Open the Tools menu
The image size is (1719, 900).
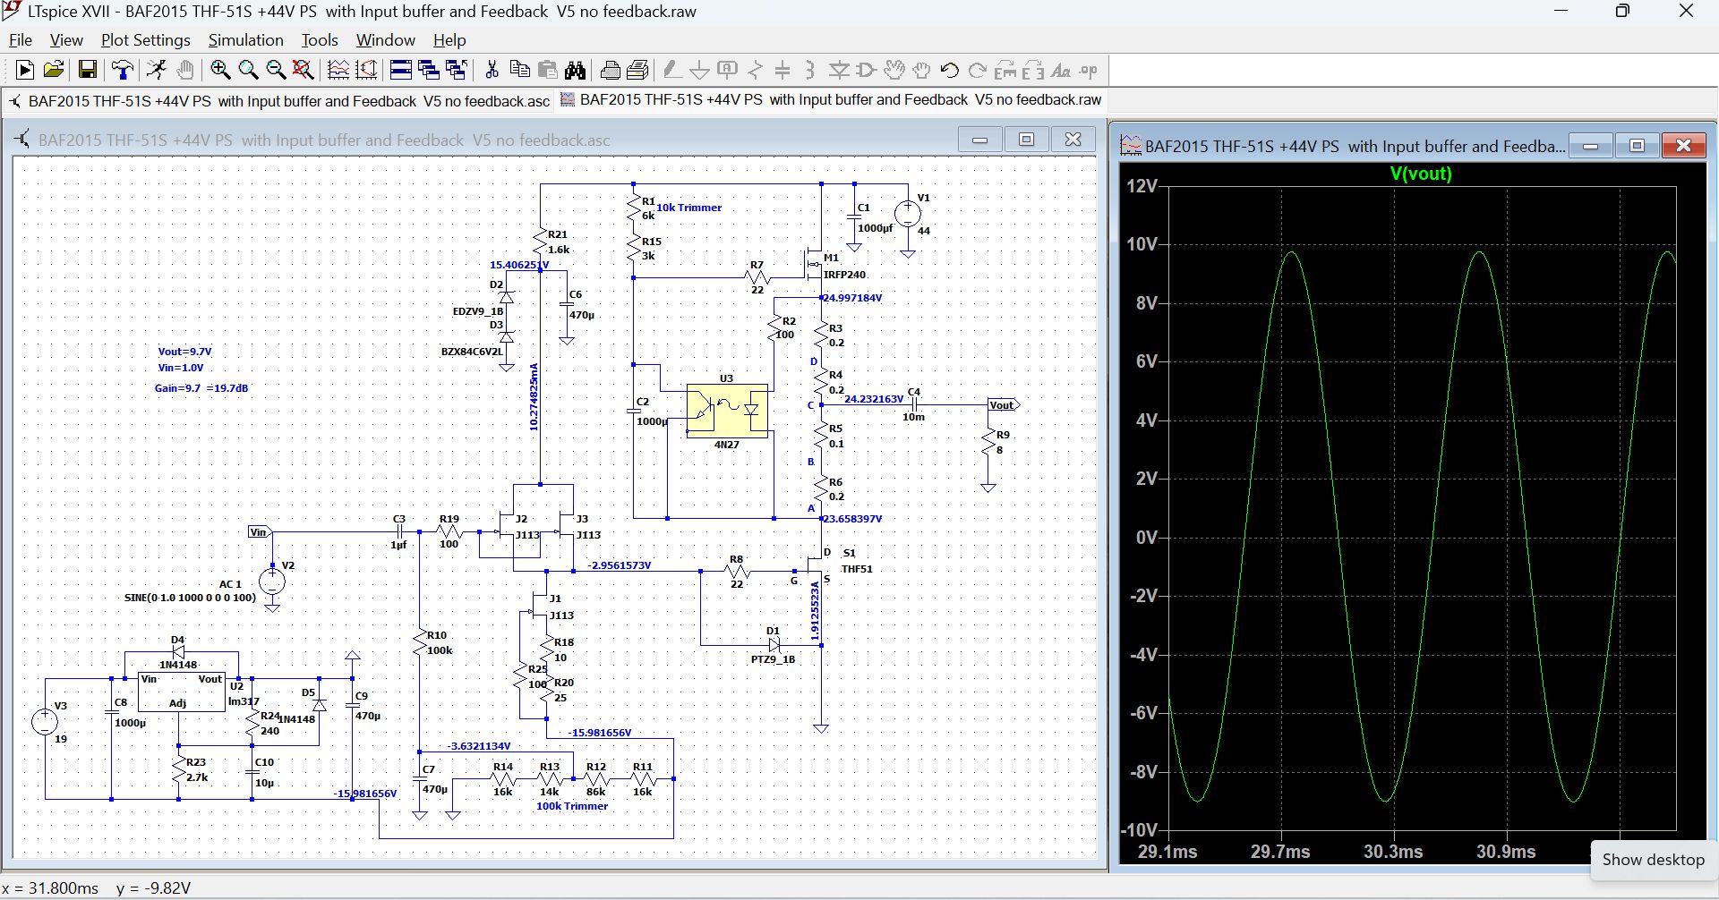pos(320,40)
